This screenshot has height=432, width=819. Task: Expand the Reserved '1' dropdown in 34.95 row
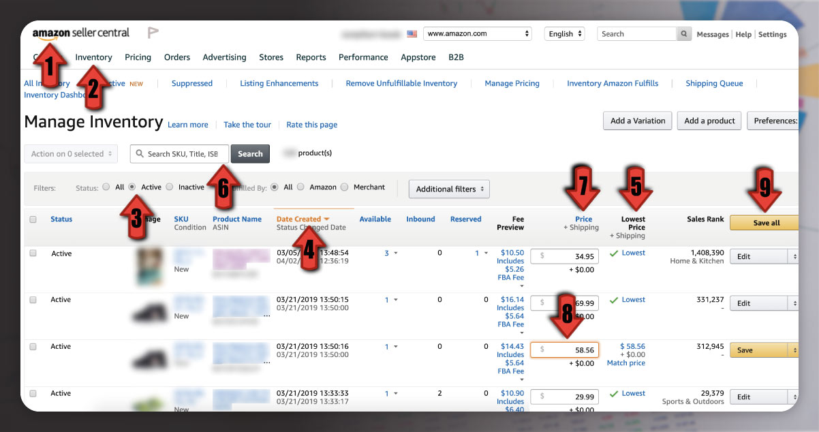pos(486,253)
